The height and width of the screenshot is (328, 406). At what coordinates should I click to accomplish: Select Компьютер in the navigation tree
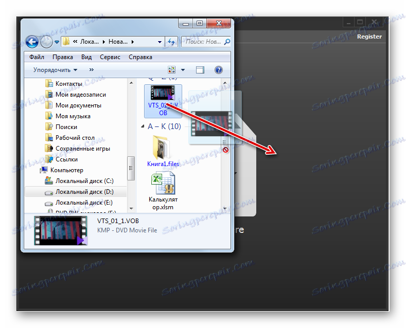click(x=67, y=170)
